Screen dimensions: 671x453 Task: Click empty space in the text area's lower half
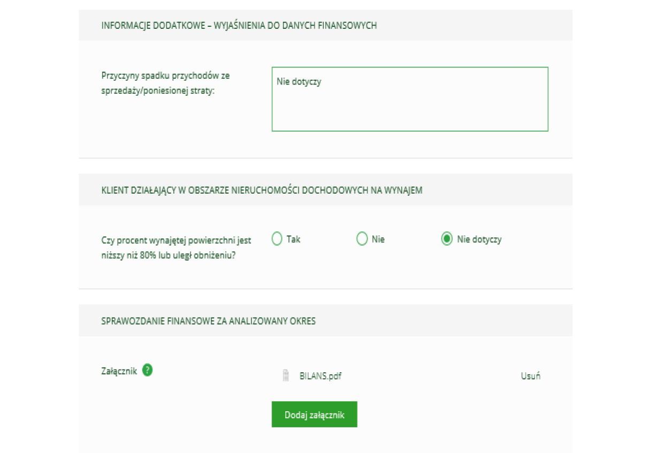409,115
